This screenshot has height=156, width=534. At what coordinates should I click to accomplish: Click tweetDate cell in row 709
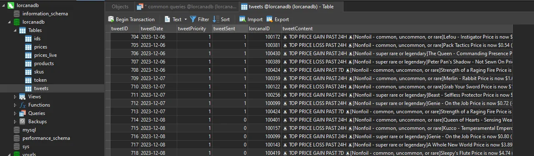[158, 78]
